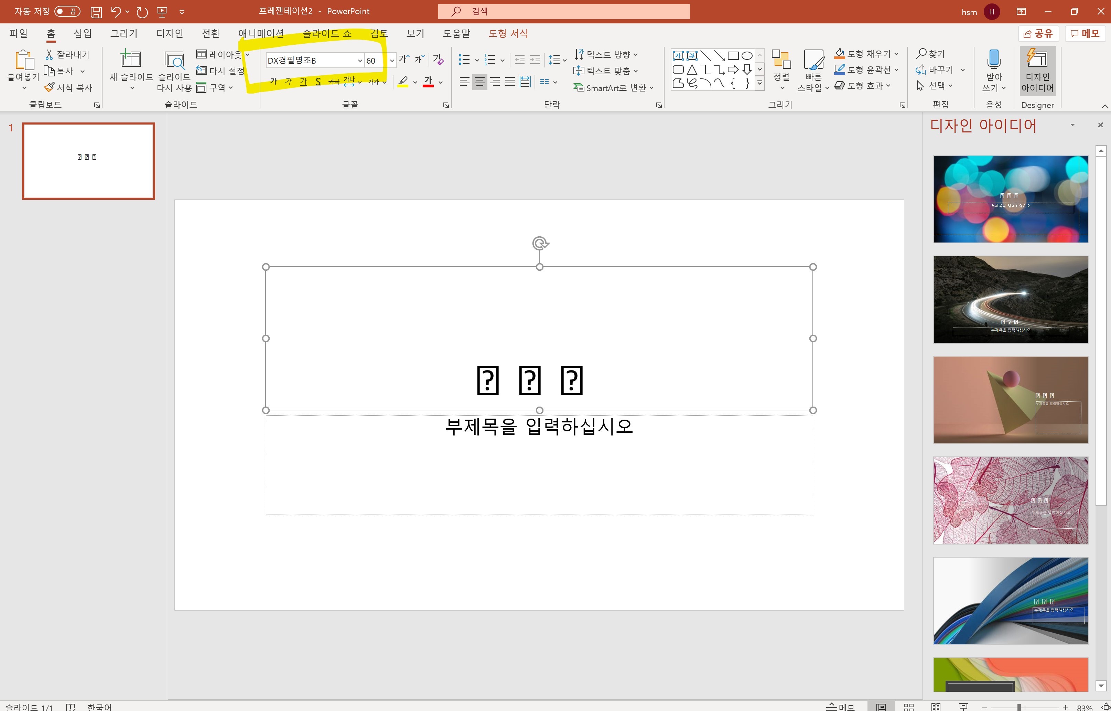Open the 보기 (View) tab
Image resolution: width=1111 pixels, height=711 pixels.
415,33
